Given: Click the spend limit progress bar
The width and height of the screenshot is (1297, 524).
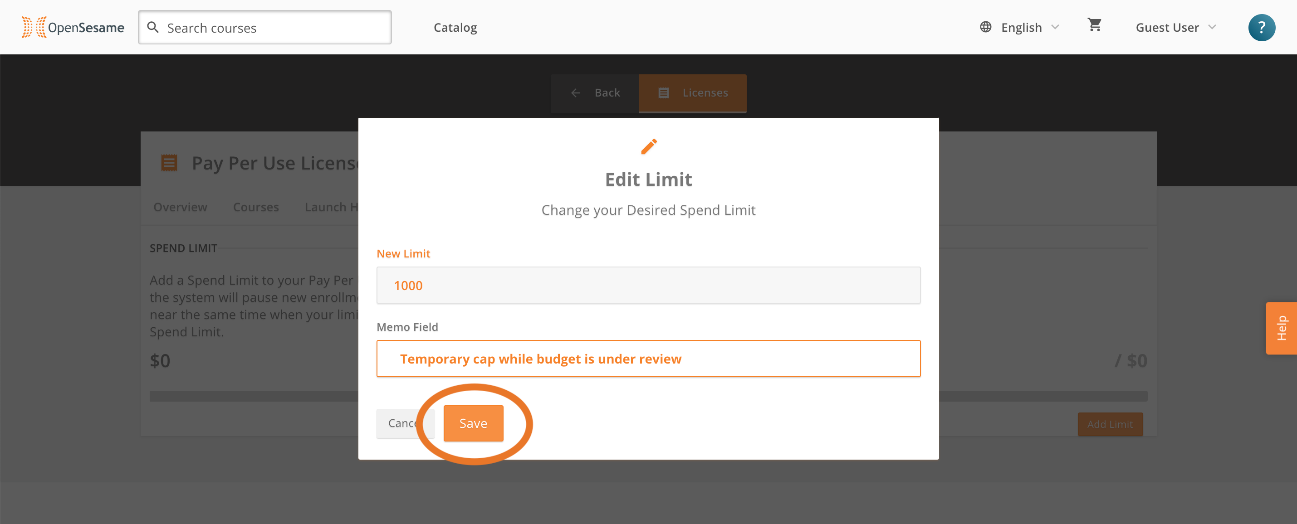Looking at the screenshot, I should point(648,396).
